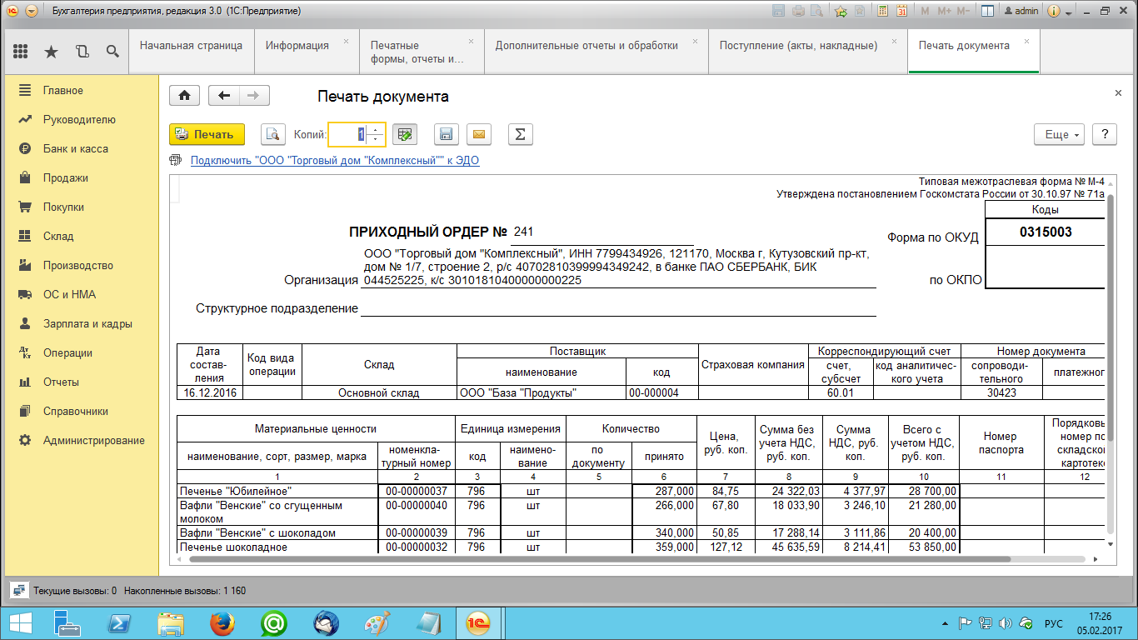This screenshot has height=640, width=1138.
Task: Open the history icon in top panel
Action: tap(82, 51)
